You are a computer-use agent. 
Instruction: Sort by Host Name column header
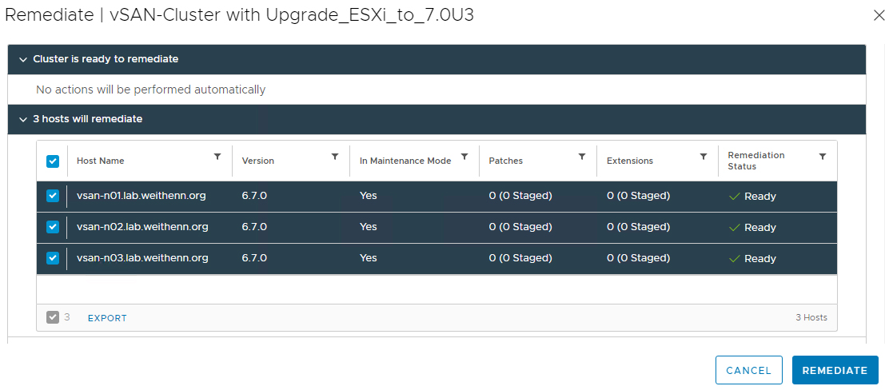101,161
